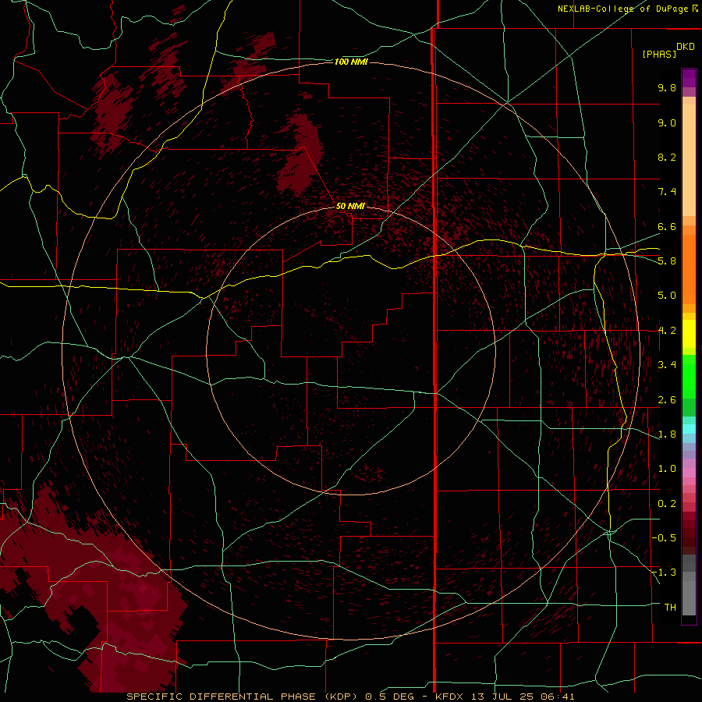Image resolution: width=702 pixels, height=702 pixels.
Task: Click the 3.4 value on the color scale
Action: (667, 365)
